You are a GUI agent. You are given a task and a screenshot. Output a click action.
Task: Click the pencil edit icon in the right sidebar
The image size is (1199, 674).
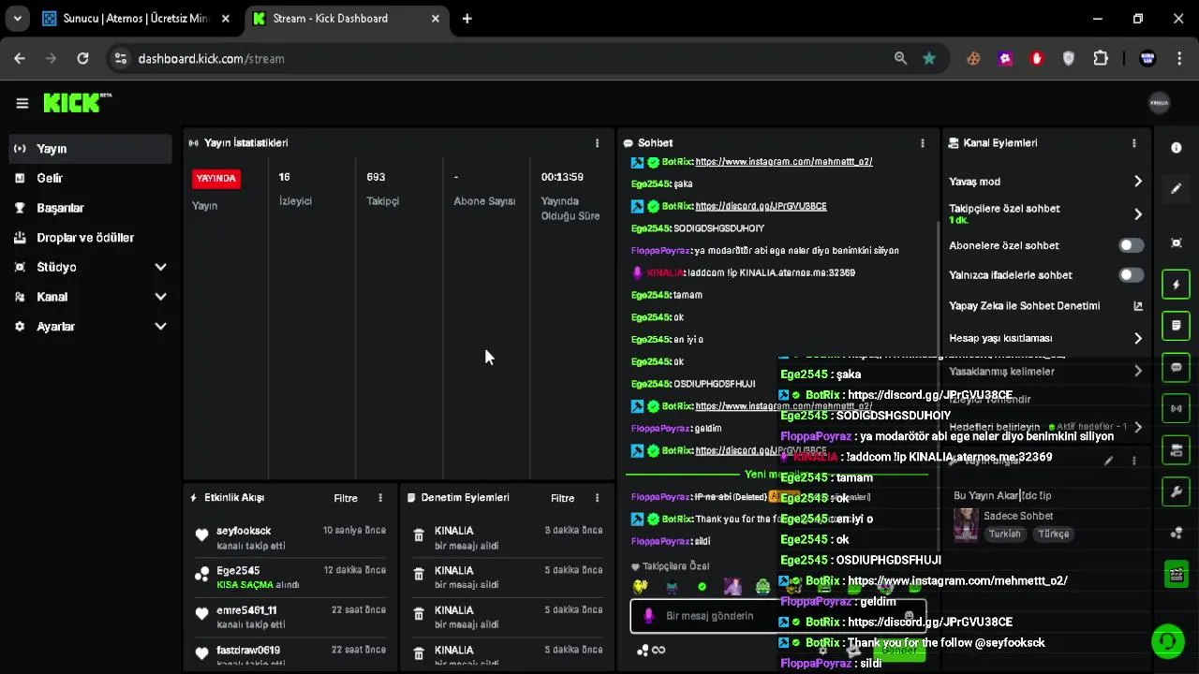(1177, 188)
